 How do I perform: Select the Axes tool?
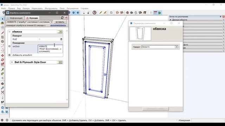click(x=2, y=78)
